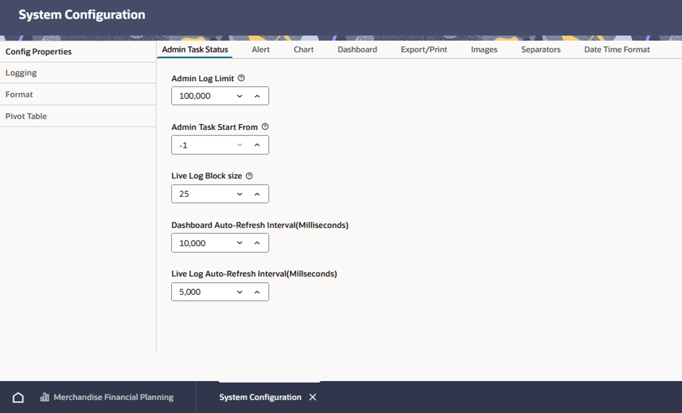Click the Merchandise Financial Planning chart icon
The width and height of the screenshot is (682, 413).
point(44,397)
